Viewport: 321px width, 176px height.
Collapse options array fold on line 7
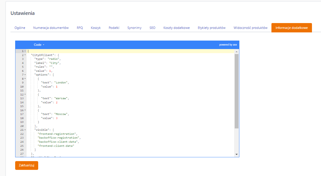pos(25,75)
